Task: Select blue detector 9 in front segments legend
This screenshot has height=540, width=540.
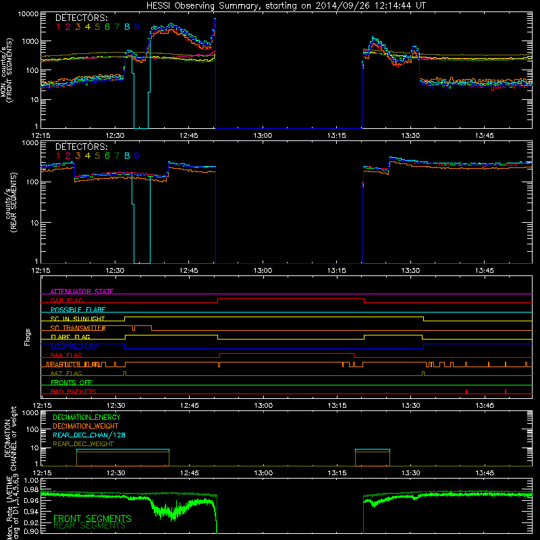Action: (x=137, y=27)
